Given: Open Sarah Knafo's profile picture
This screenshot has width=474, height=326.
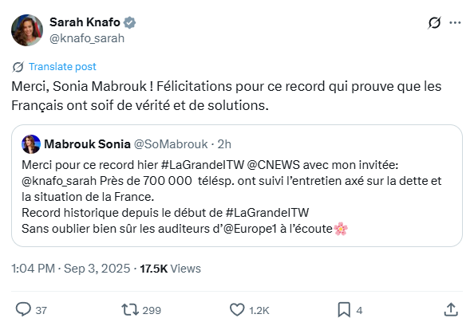Looking at the screenshot, I should point(27,30).
